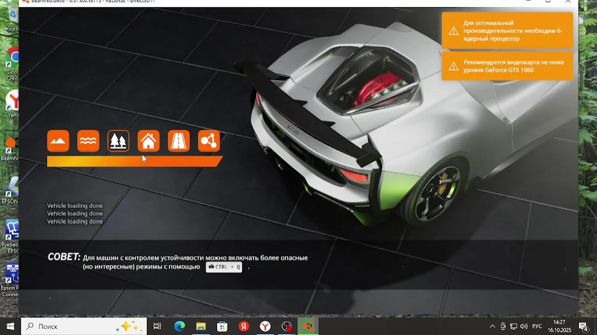The height and width of the screenshot is (335, 597).
Task: Click the first 'Vehicle loading done' line
Action: coord(75,206)
